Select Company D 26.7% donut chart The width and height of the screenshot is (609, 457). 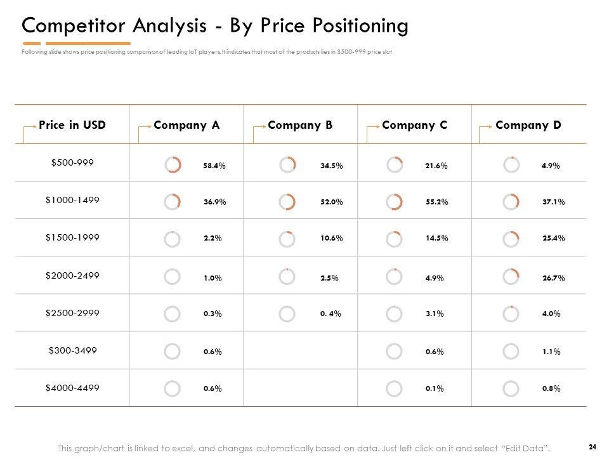[511, 277]
